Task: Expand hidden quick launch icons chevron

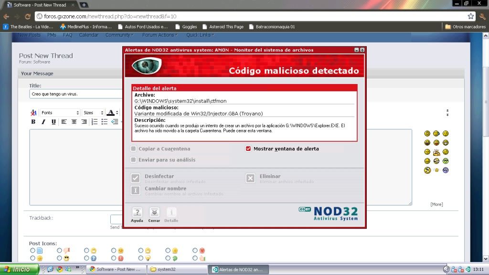Action: pyautogui.click(x=77, y=267)
